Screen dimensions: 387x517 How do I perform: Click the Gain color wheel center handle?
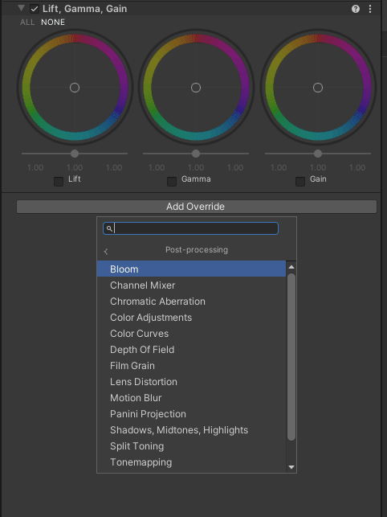(318, 88)
